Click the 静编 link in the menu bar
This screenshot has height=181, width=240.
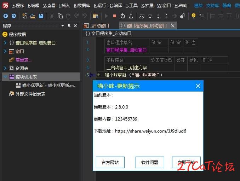227,6
